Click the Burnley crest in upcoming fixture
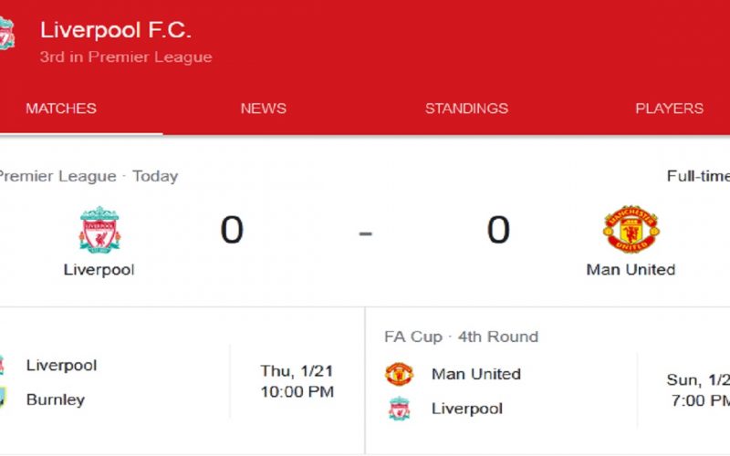This screenshot has width=730, height=456. coord(3,399)
